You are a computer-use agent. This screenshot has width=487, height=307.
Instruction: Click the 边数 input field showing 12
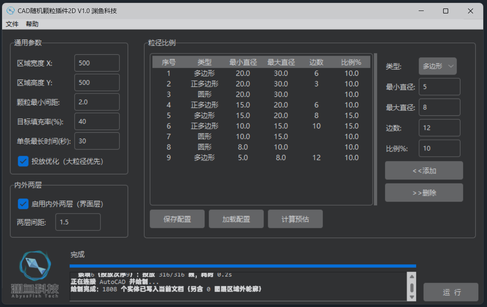[439, 128]
